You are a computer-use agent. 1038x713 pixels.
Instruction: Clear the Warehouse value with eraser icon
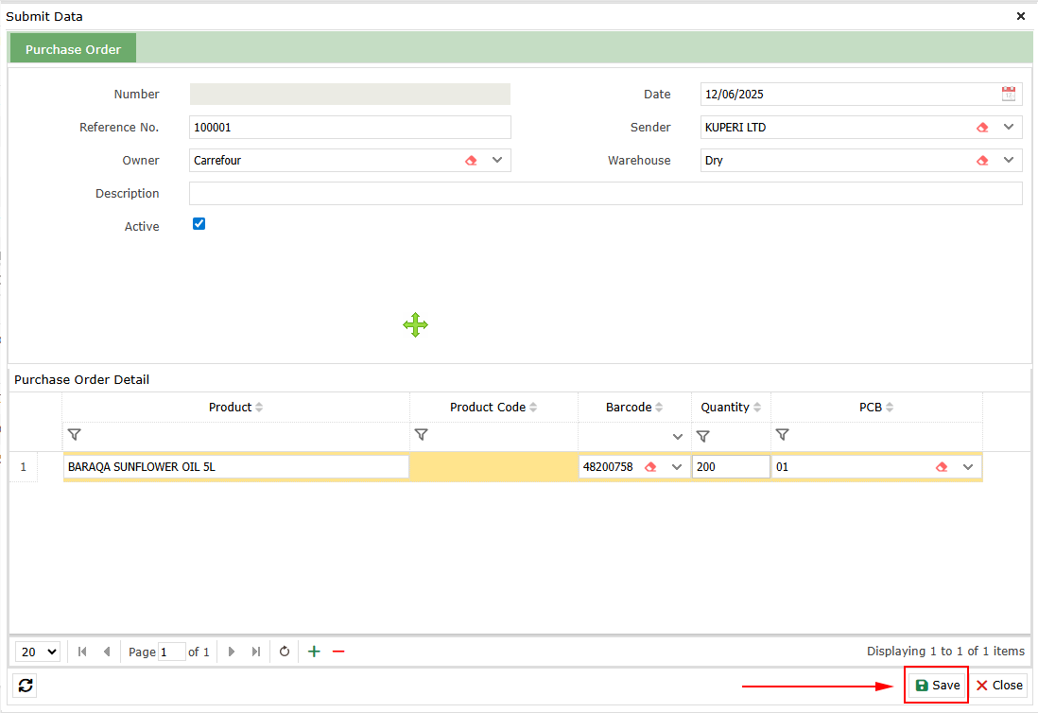click(982, 161)
